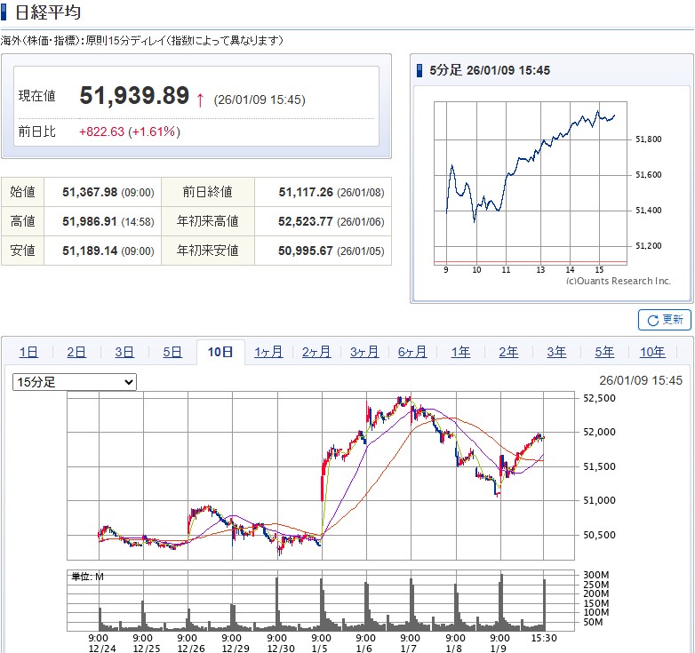
Task: Click the 更新 refresh button
Action: click(x=664, y=320)
